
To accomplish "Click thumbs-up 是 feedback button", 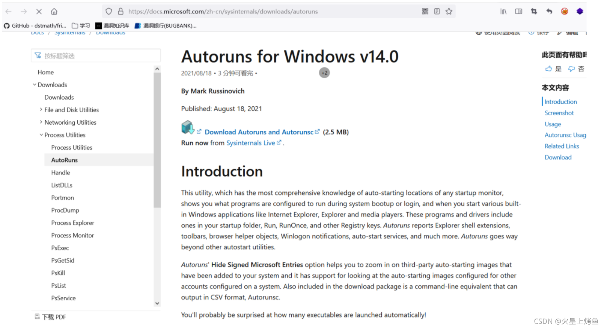I will pos(554,69).
